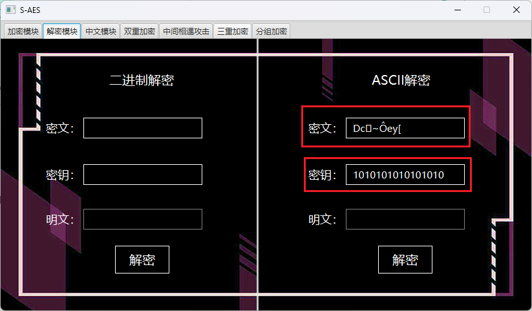Switch to the 双重加密 tab

click(140, 31)
